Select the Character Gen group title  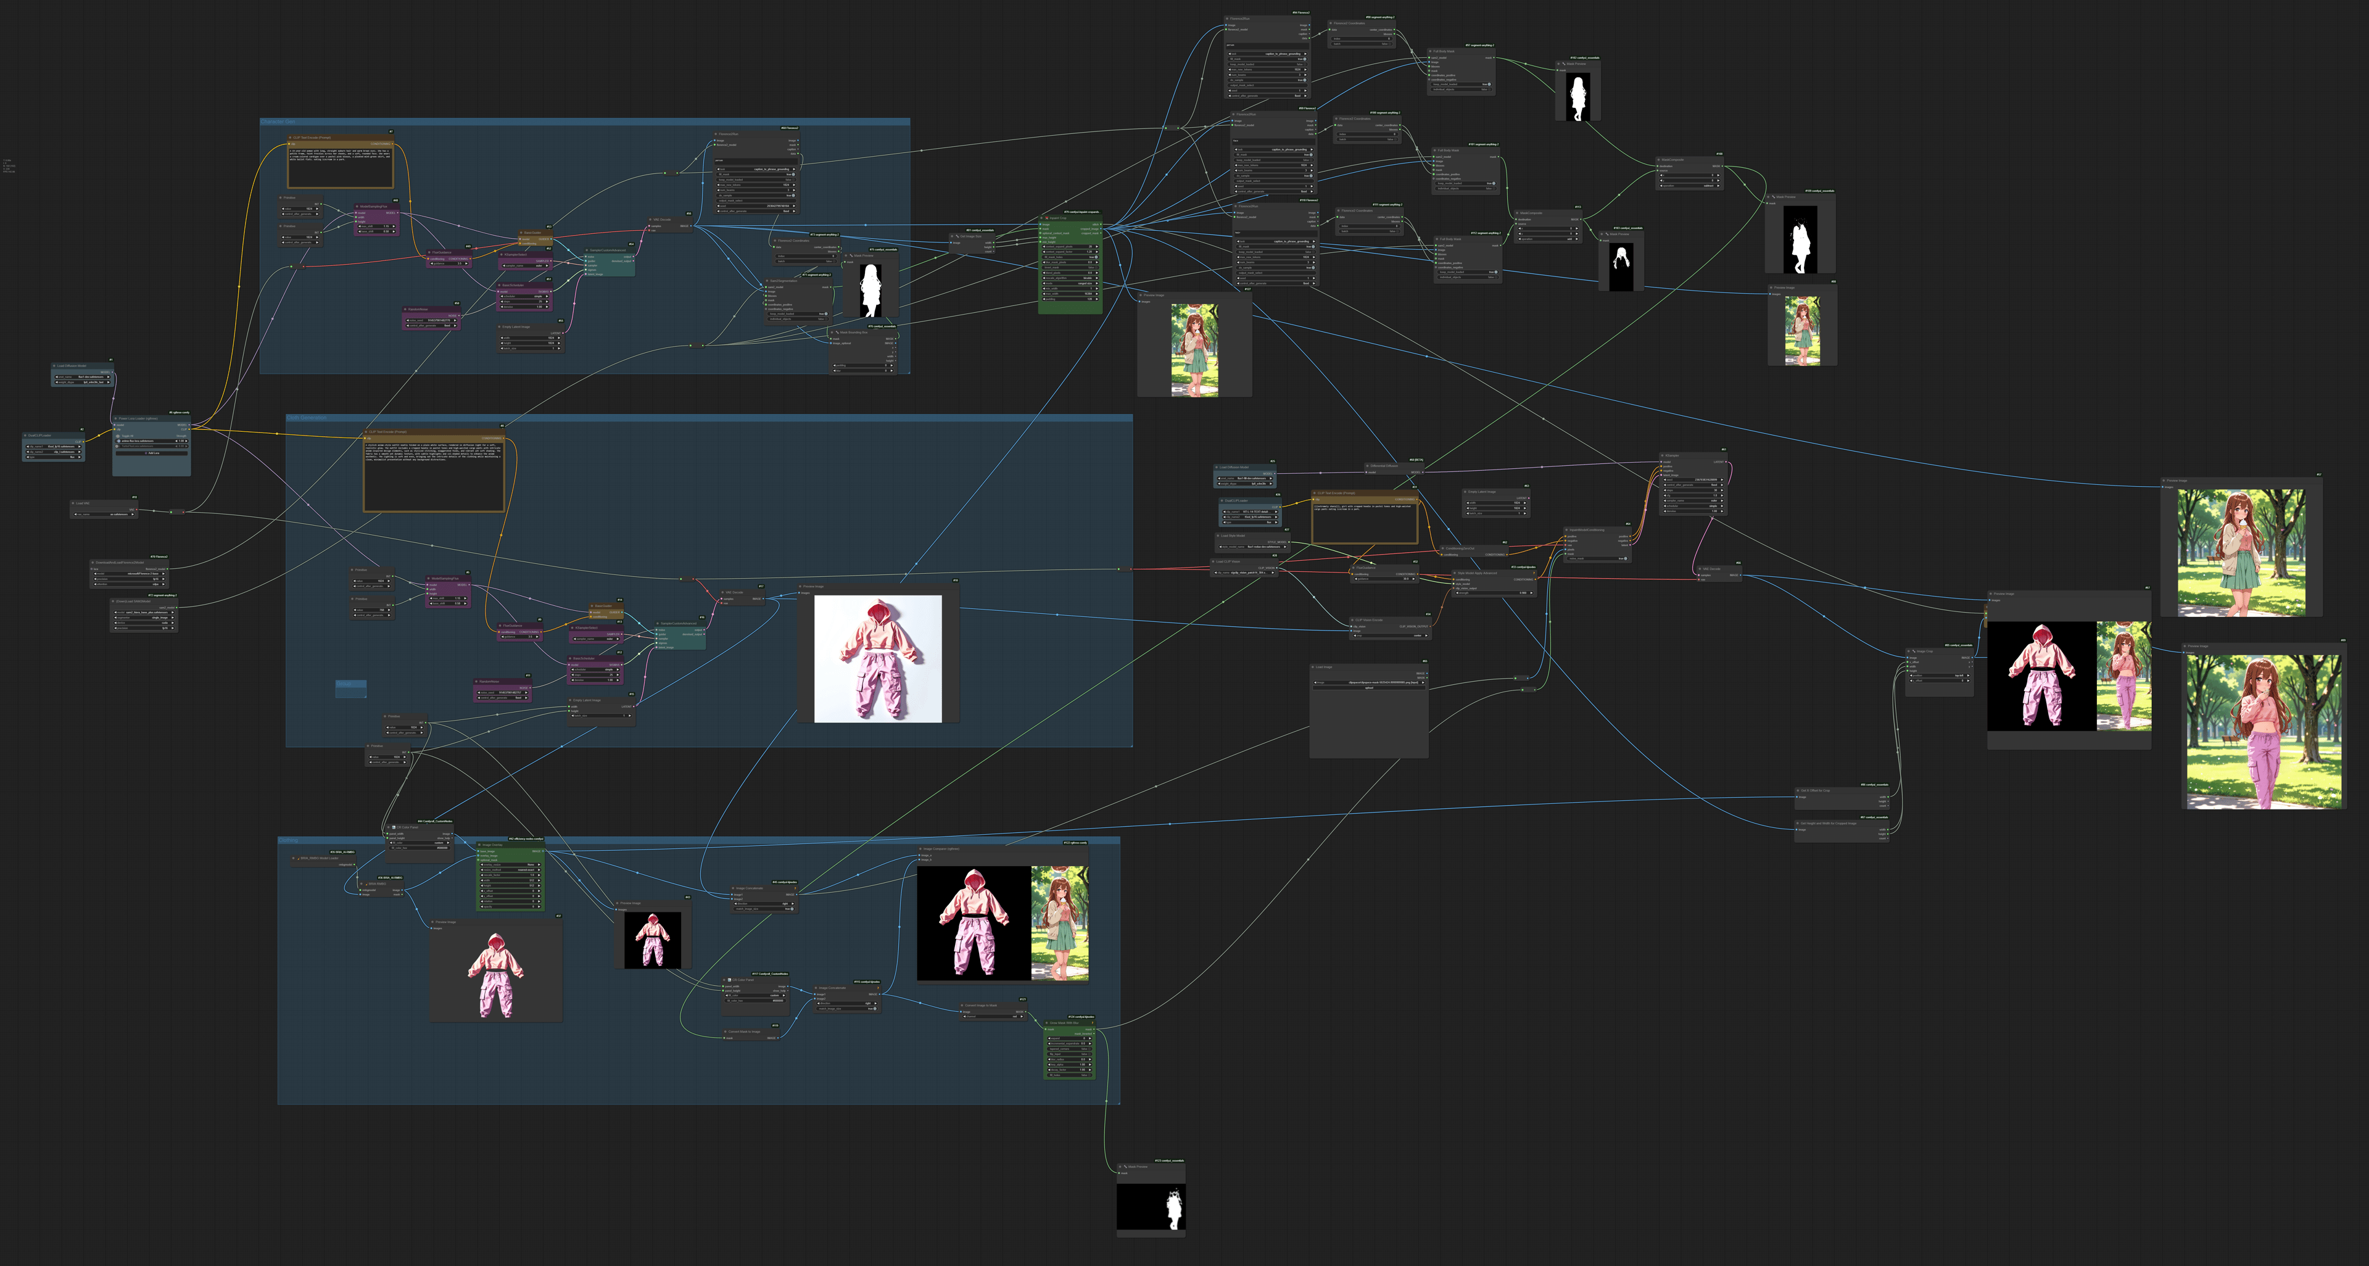pos(278,122)
